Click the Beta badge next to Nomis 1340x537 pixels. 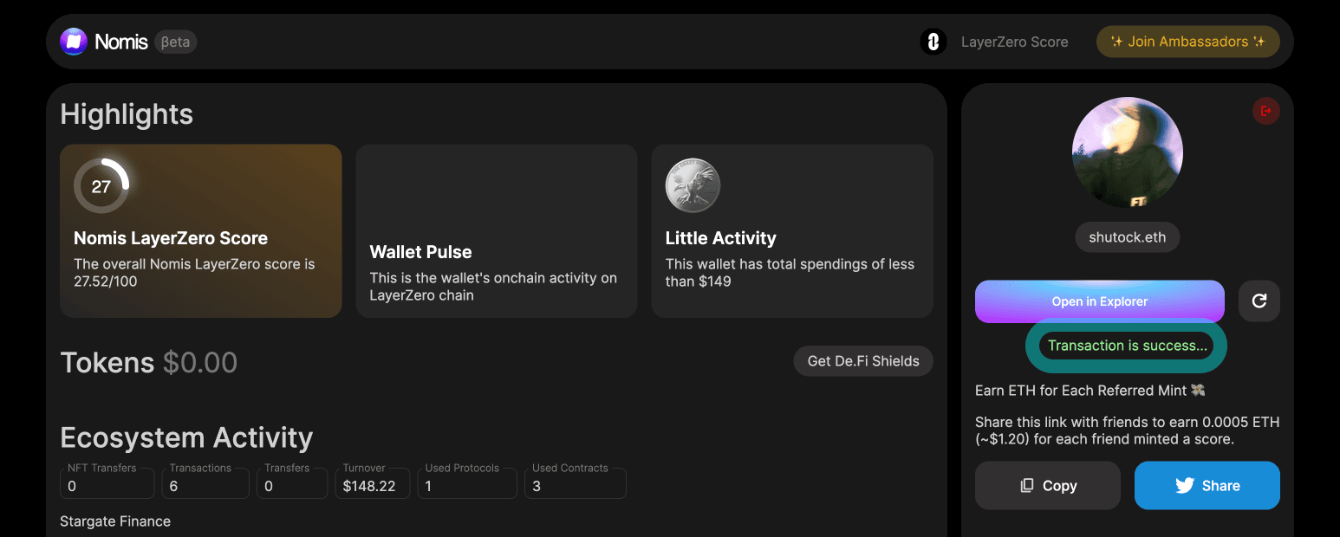pyautogui.click(x=176, y=42)
